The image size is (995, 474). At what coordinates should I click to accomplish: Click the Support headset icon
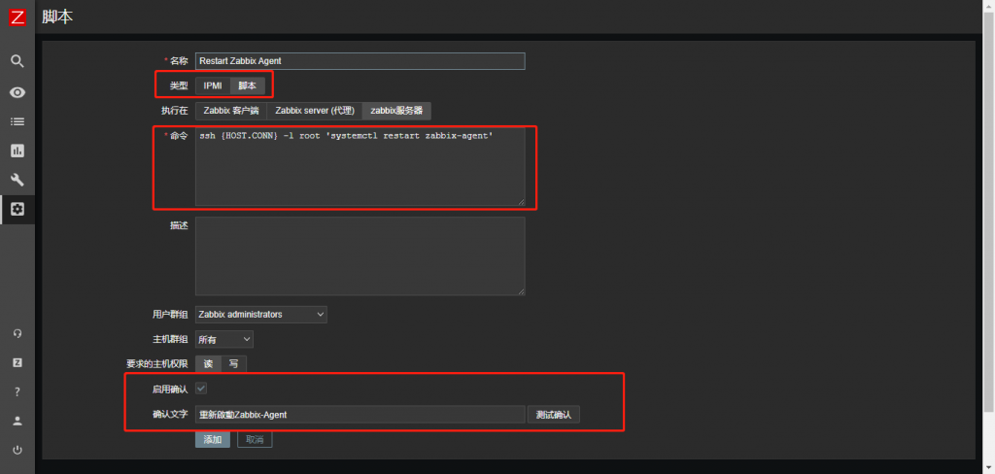pos(17,334)
